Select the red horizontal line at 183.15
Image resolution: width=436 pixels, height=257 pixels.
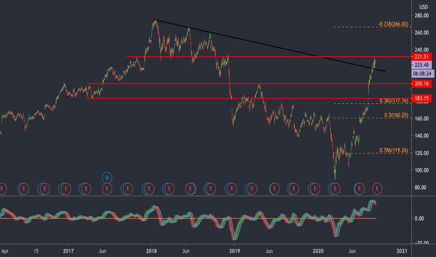[x=249, y=98]
